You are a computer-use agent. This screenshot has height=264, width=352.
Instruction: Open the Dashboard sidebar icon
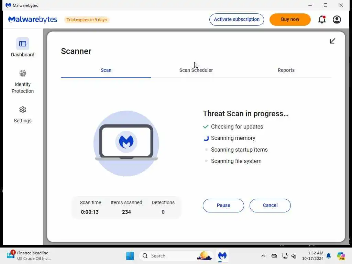[x=22, y=44]
